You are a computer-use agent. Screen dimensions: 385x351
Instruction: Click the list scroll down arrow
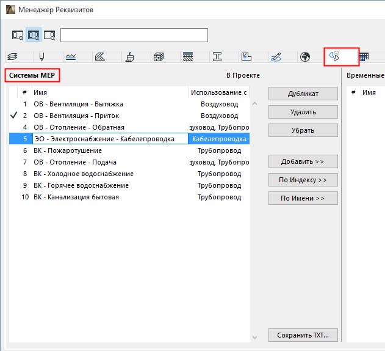pos(254,337)
